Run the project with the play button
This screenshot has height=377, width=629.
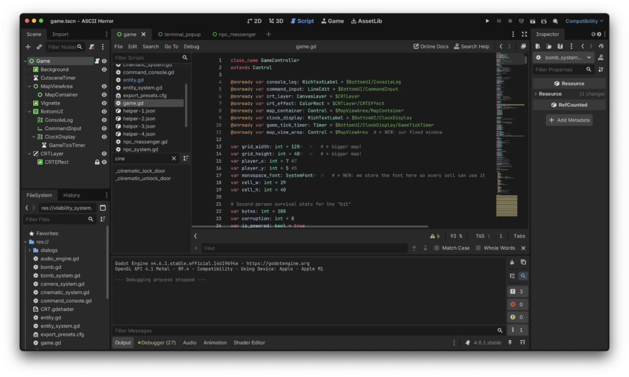pos(488,21)
